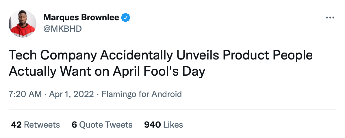Click the 7:20 AM timestamp
The width and height of the screenshot is (345, 138).
[25, 94]
